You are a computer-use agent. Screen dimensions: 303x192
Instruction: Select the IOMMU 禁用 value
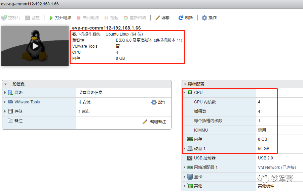(262, 130)
